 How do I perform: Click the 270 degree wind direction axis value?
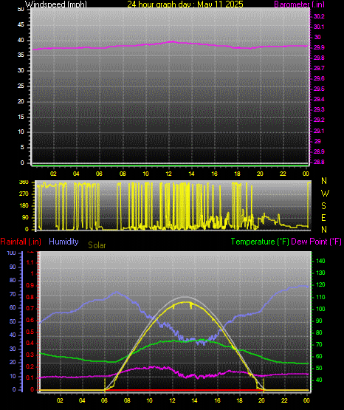[24, 194]
